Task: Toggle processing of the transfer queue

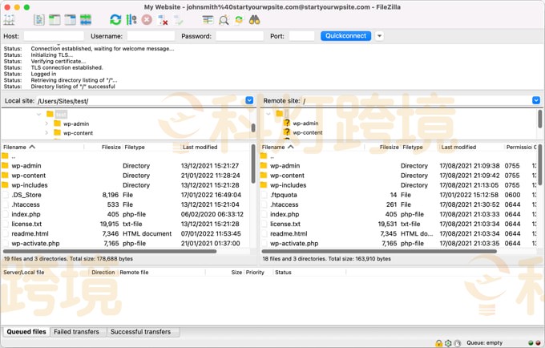Action: (x=131, y=20)
